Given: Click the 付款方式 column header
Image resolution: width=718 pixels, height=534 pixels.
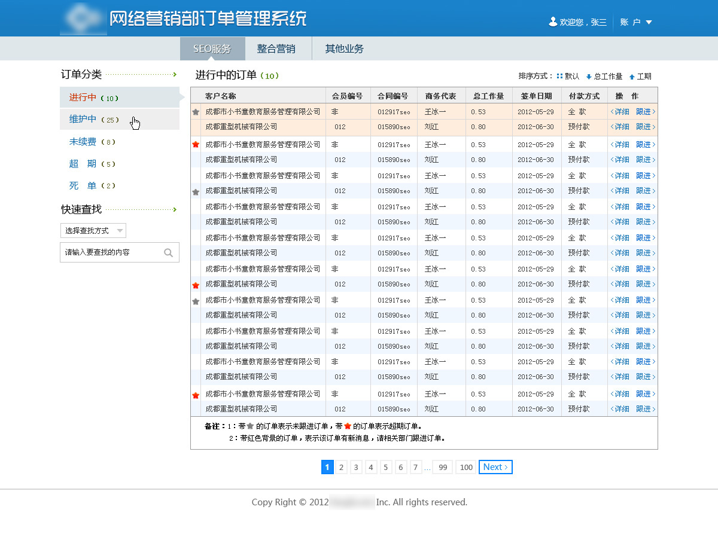Looking at the screenshot, I should click(585, 96).
